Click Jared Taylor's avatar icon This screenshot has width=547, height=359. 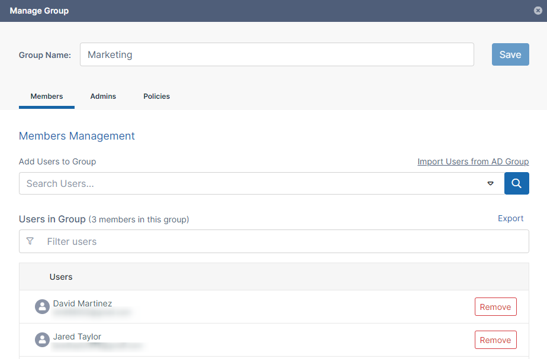42,339
